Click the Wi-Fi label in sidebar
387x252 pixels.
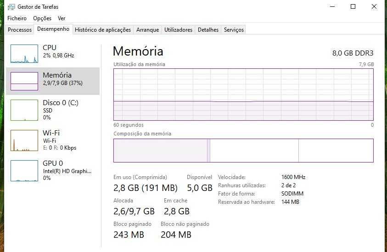pyautogui.click(x=51, y=133)
